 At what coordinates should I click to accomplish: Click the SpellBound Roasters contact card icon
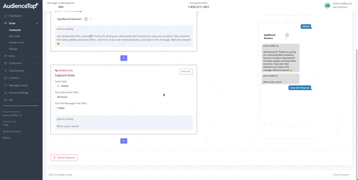coord(86,19)
